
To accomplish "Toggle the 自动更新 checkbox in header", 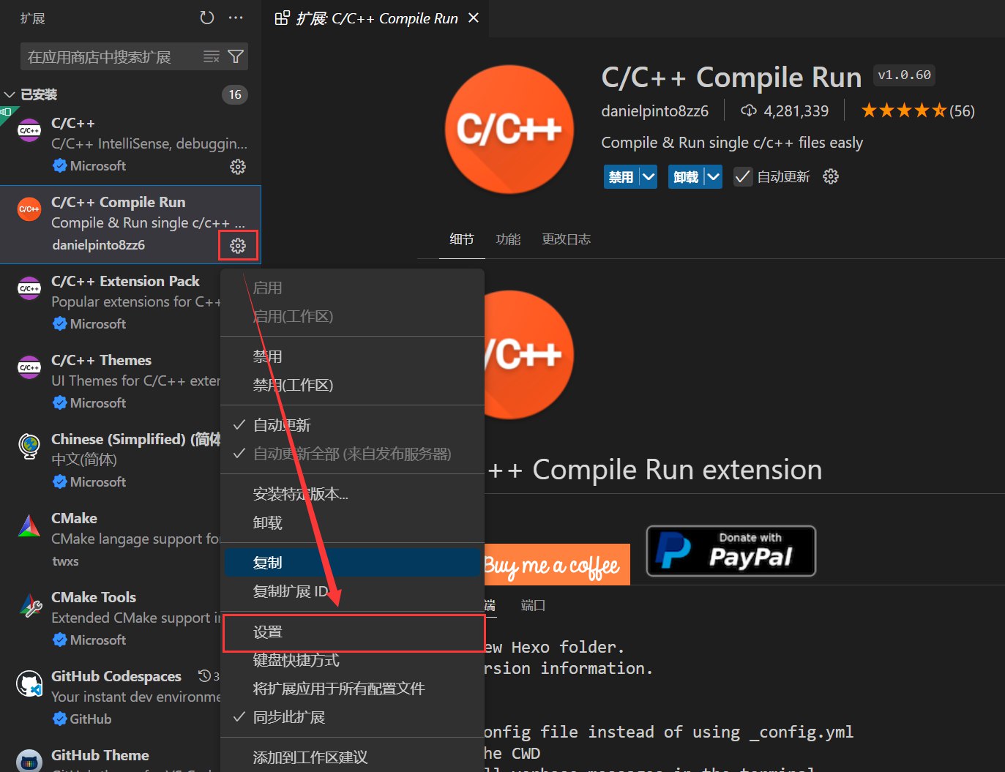I will tap(743, 176).
